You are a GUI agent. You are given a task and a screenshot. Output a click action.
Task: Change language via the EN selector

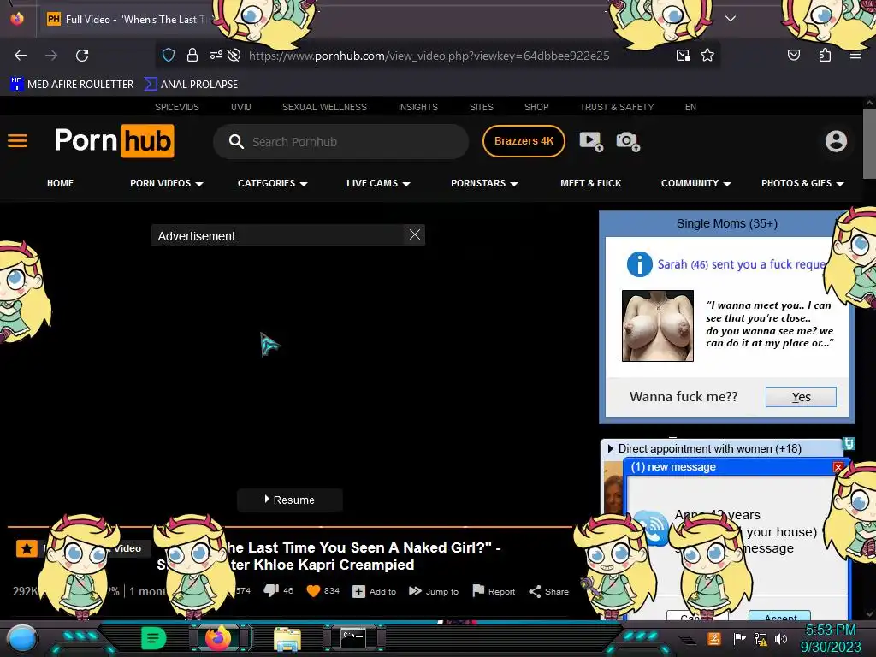click(x=690, y=107)
